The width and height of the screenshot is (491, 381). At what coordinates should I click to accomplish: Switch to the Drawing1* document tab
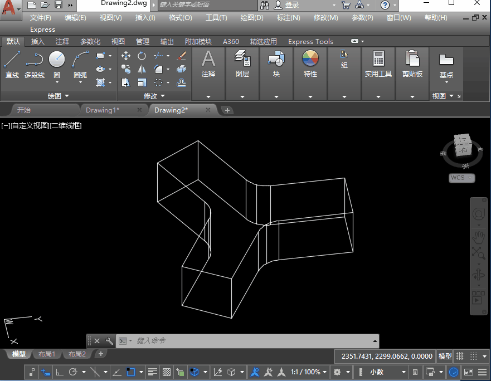[x=103, y=110]
